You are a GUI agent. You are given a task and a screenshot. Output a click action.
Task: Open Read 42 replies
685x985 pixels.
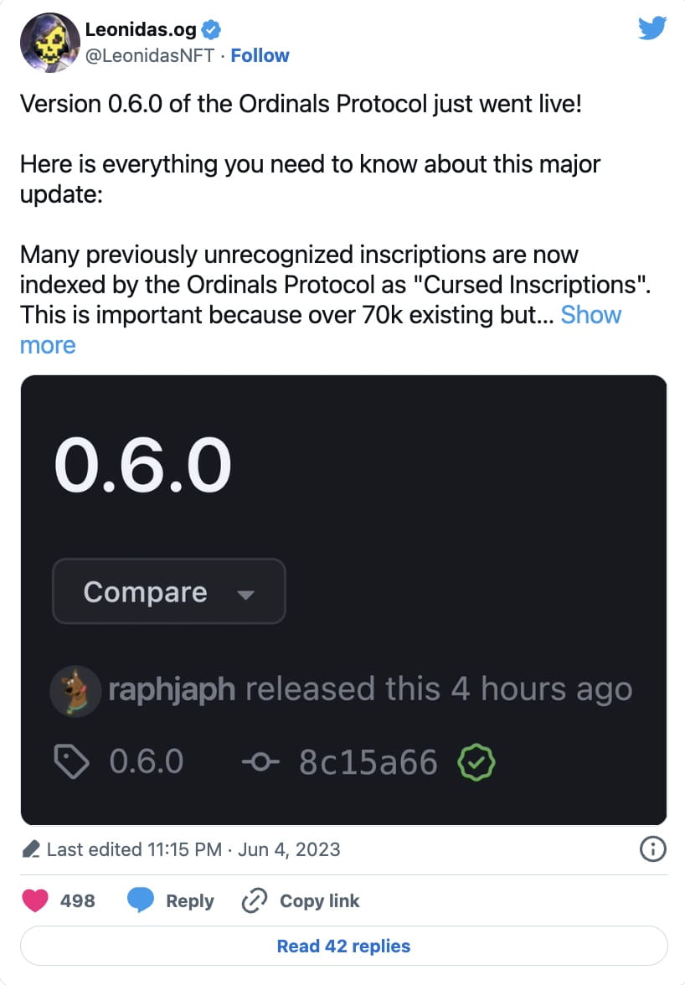pos(342,946)
